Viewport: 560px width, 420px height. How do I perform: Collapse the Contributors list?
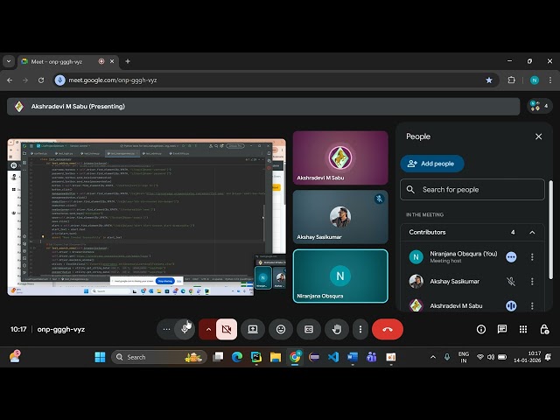532,232
